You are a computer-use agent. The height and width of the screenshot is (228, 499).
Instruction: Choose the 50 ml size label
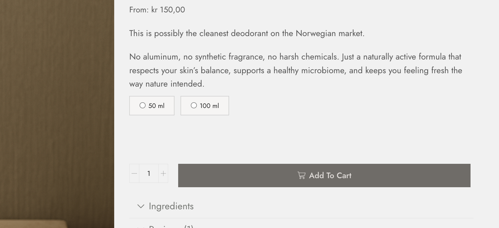(x=156, y=106)
